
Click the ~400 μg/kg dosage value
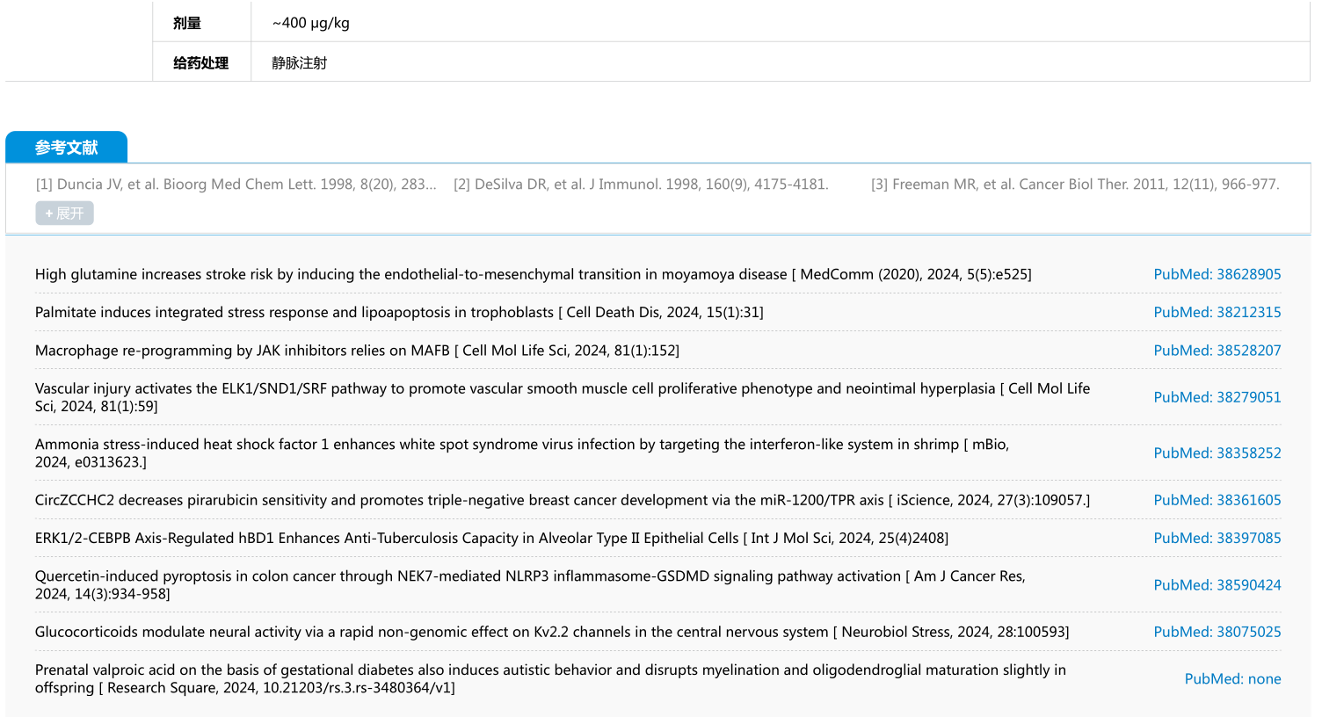(311, 23)
